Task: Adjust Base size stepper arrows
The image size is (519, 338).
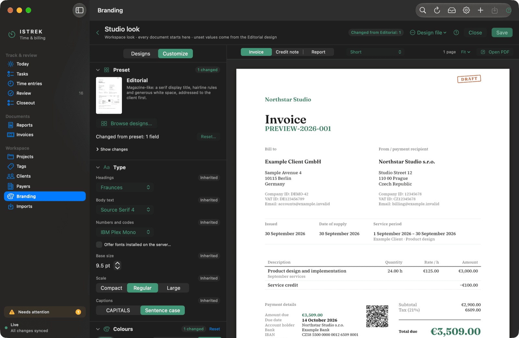Action: (x=117, y=266)
